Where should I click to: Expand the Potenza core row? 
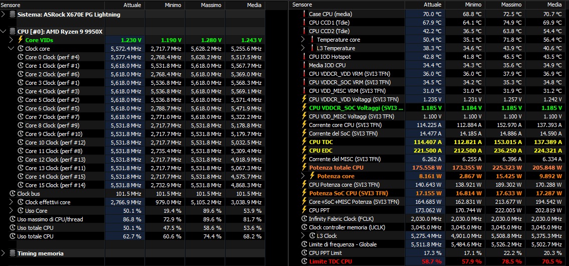point(303,176)
